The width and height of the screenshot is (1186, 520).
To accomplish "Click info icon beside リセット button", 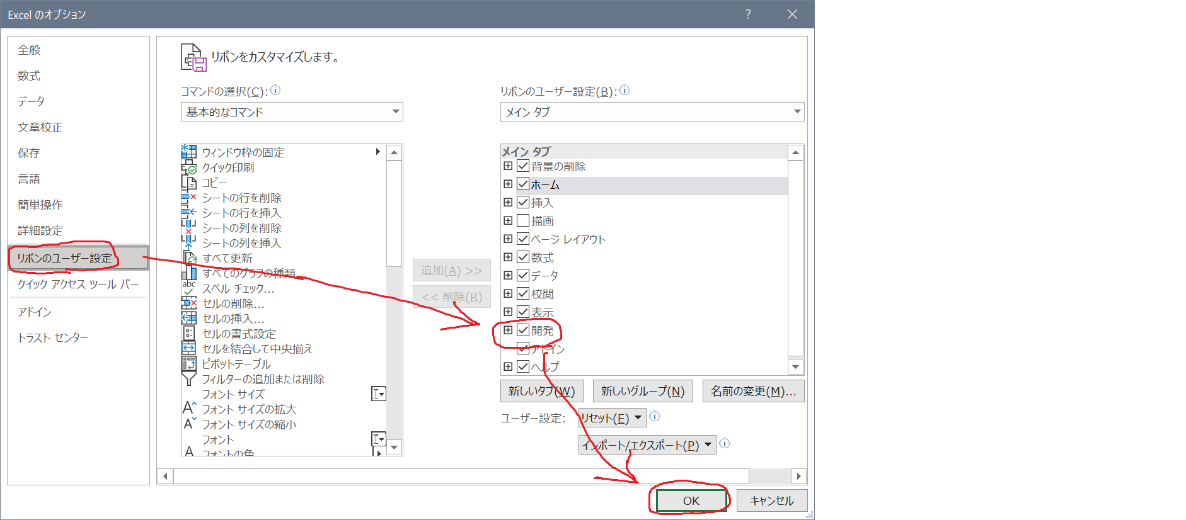I will point(655,416).
